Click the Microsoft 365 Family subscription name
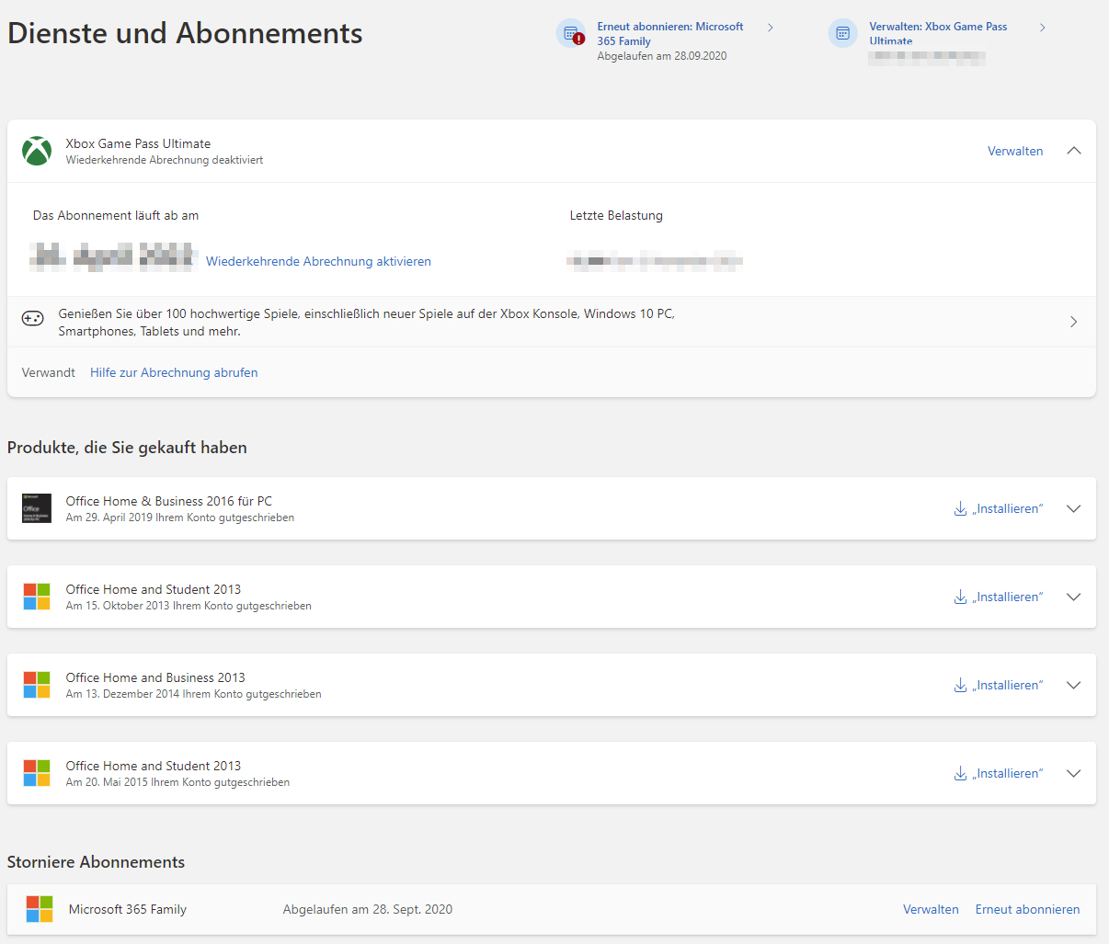Screen dimensions: 1109x944 pyautogui.click(x=128, y=909)
